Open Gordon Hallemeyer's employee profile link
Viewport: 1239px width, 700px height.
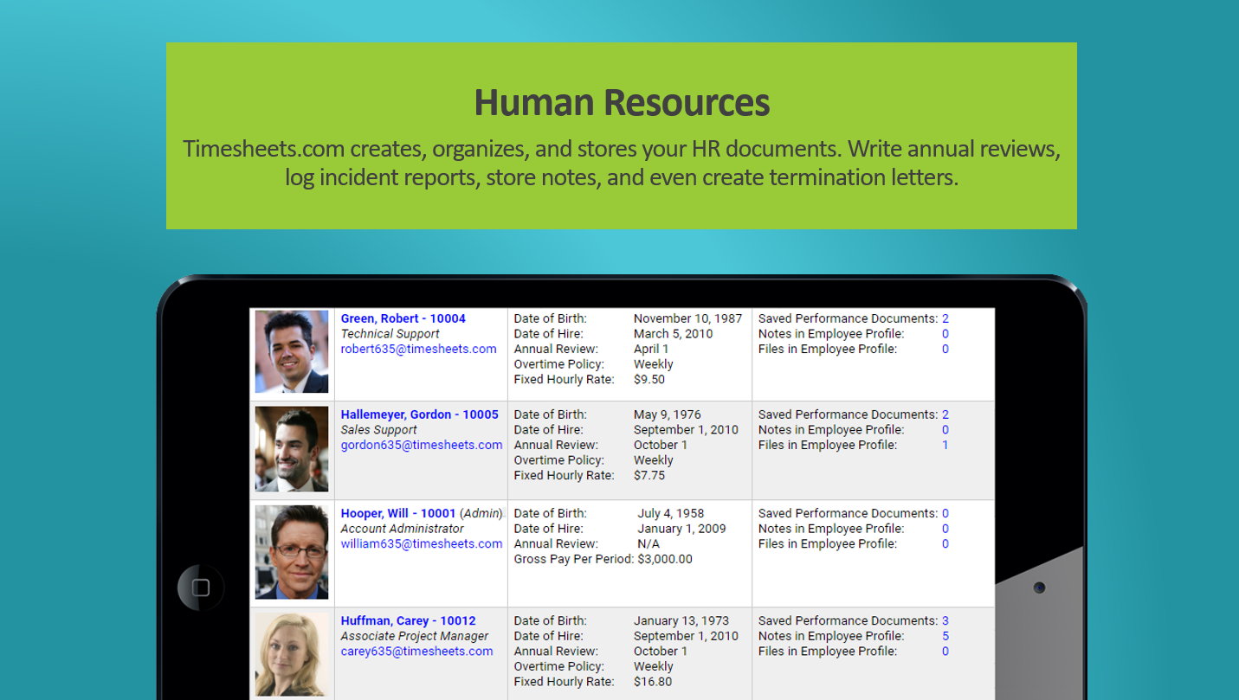click(x=419, y=414)
